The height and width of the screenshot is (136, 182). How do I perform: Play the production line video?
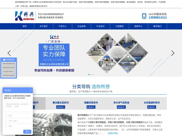tap(43, 129)
